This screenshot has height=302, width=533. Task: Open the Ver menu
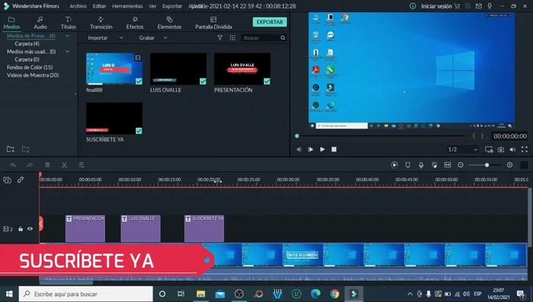[x=153, y=6]
